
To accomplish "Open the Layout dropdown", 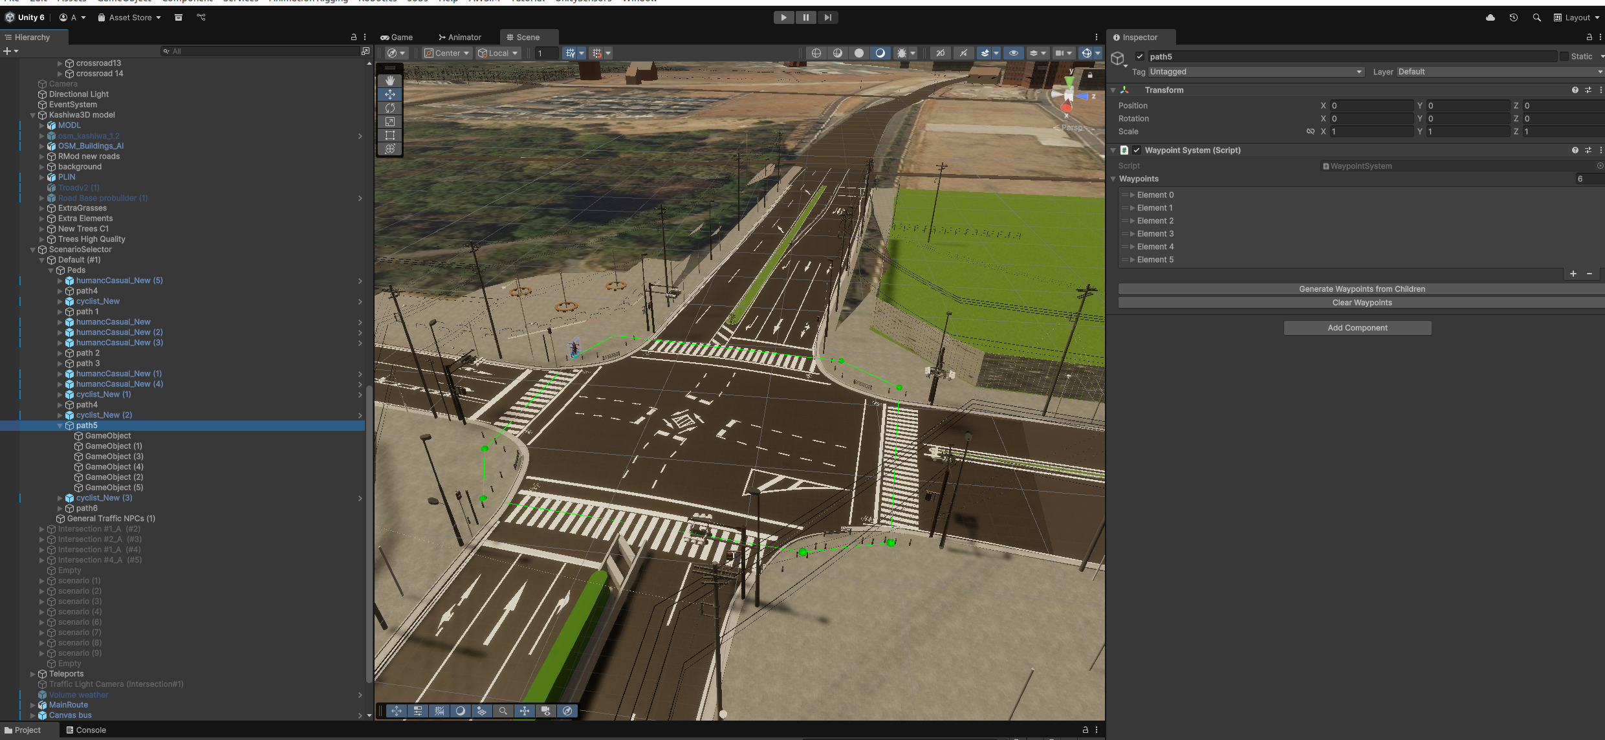I will coord(1576,17).
